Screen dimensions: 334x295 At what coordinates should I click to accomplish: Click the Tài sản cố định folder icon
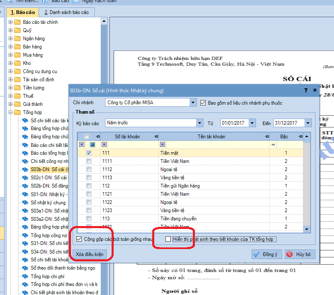tap(17, 80)
